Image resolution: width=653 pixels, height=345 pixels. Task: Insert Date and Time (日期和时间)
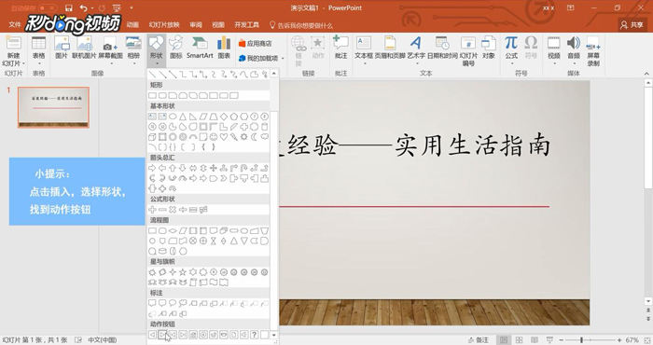tap(442, 48)
